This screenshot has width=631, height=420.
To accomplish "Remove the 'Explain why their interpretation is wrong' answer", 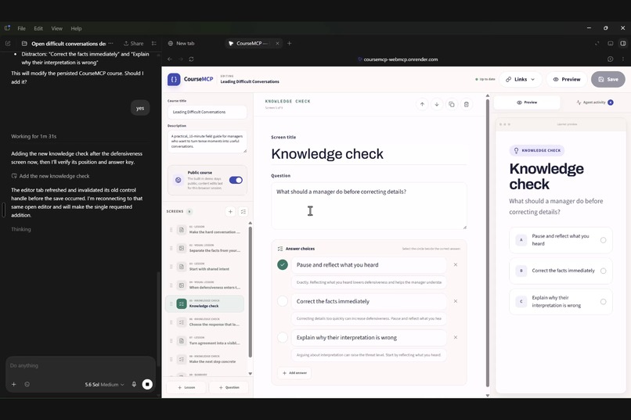I will pos(455,338).
